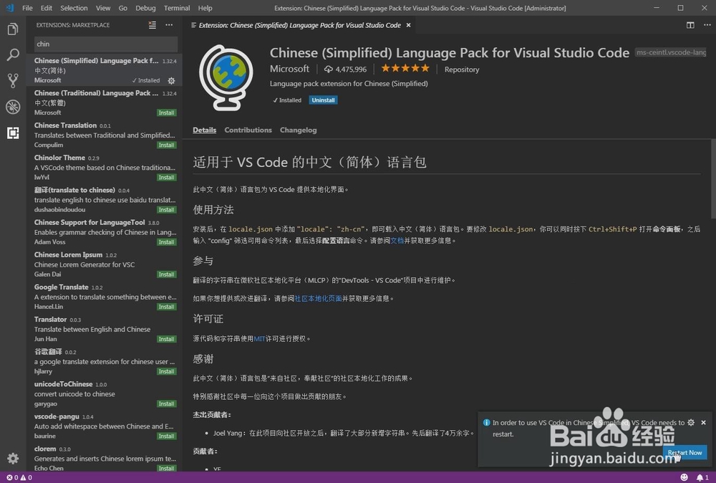Image resolution: width=716 pixels, height=483 pixels.
Task: Select the 谷歌翻译 extension list item
Action: click(x=105, y=361)
